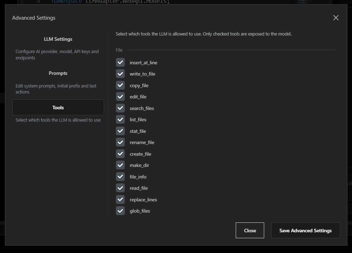Click the edit_file label text
This screenshot has height=253, width=352.
tap(138, 97)
